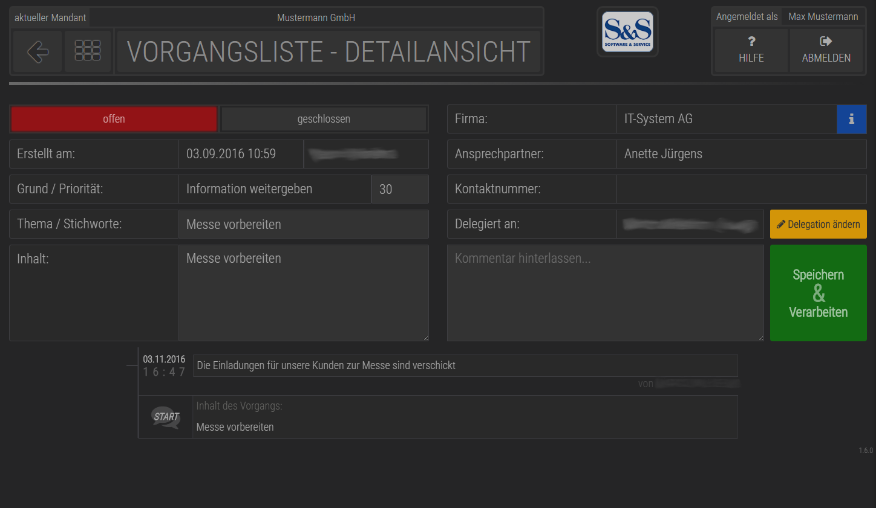Click the Einladungen comment entry
Viewport: 876px width, 508px height.
point(465,365)
